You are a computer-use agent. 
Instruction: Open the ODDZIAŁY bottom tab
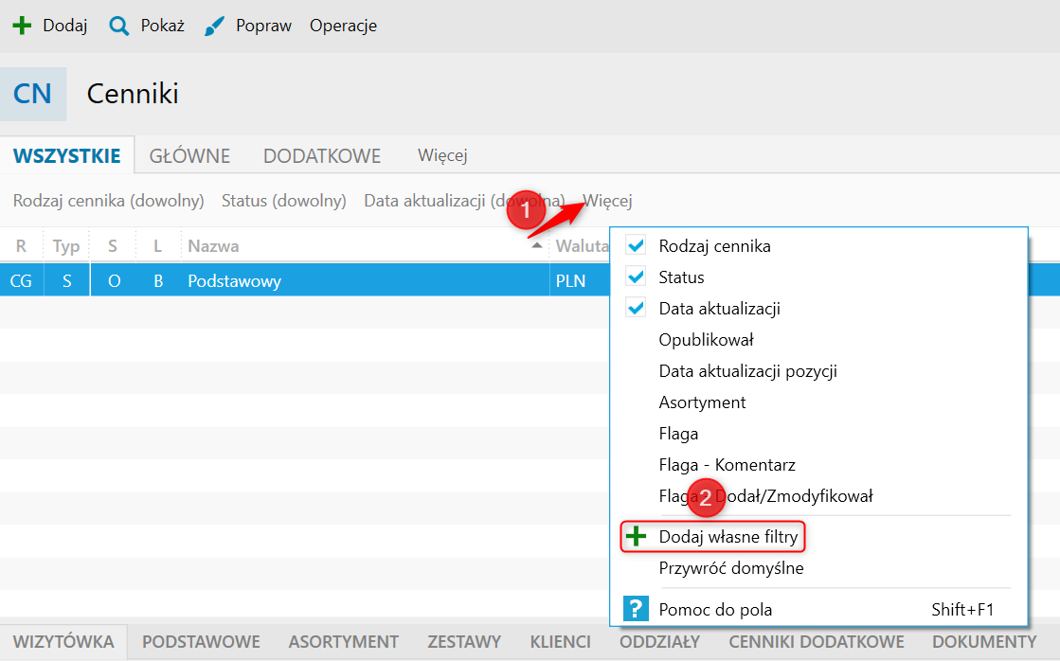click(x=660, y=641)
